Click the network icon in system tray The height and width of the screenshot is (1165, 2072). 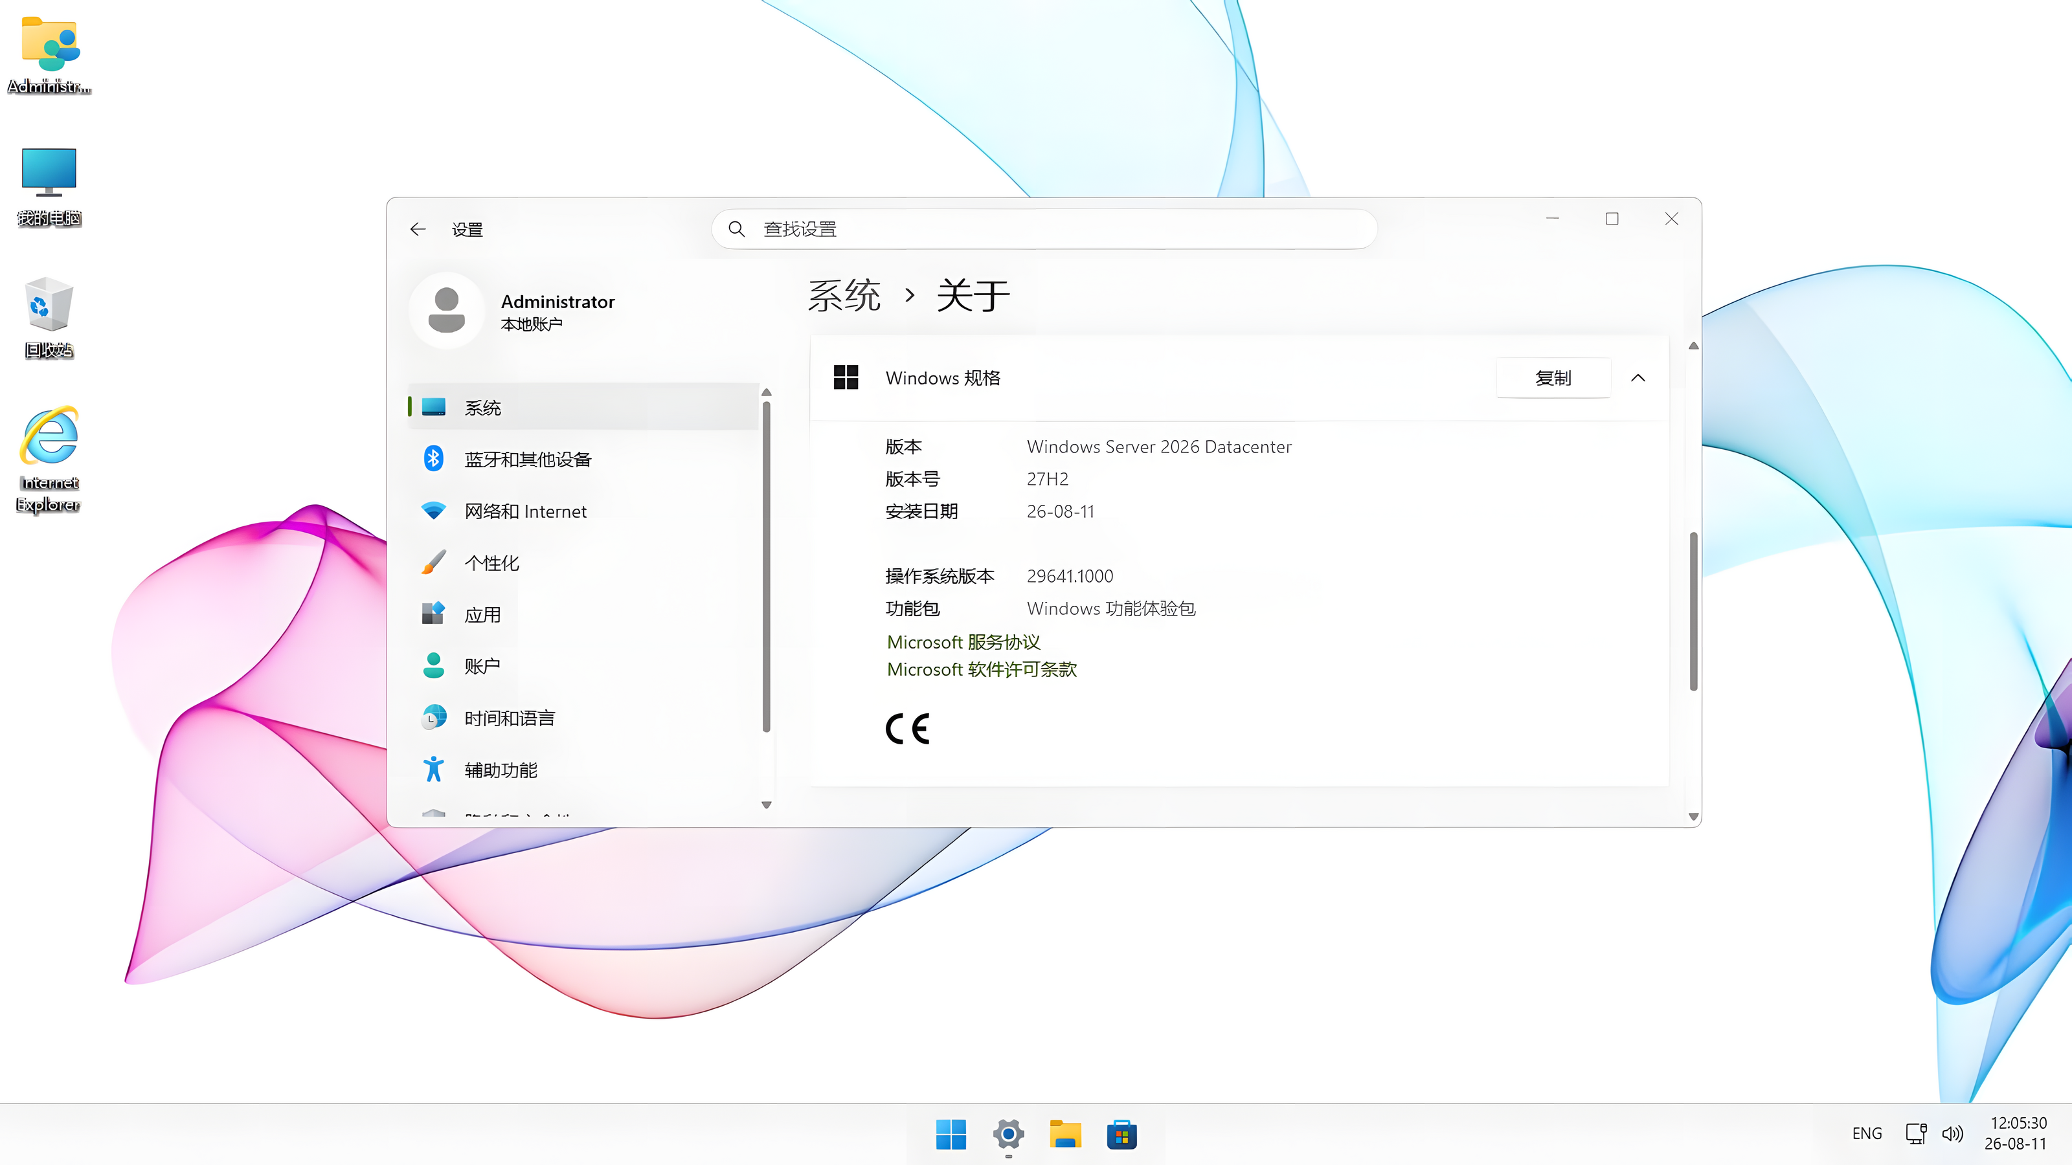coord(1915,1134)
